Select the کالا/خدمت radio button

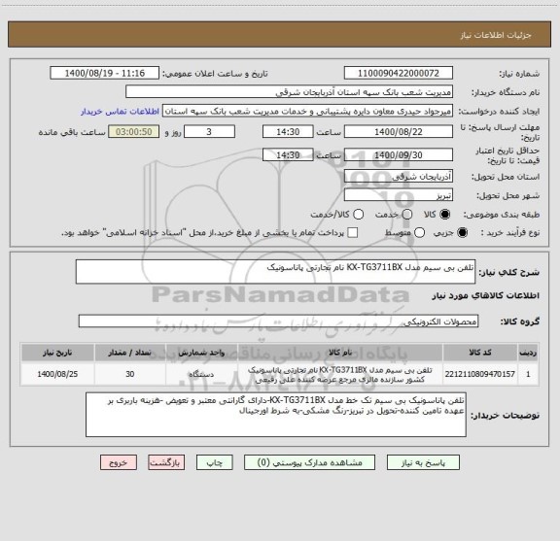[358, 215]
